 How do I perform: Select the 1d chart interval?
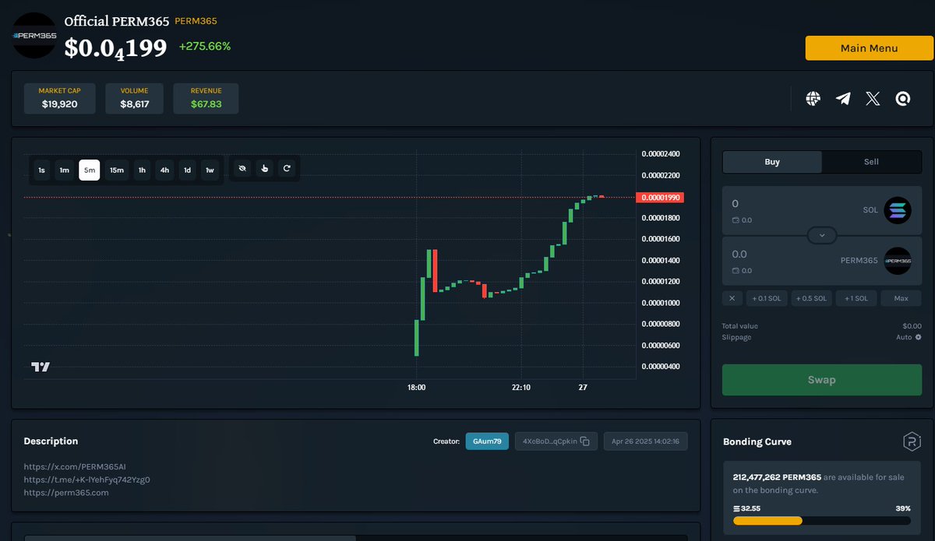point(187,170)
